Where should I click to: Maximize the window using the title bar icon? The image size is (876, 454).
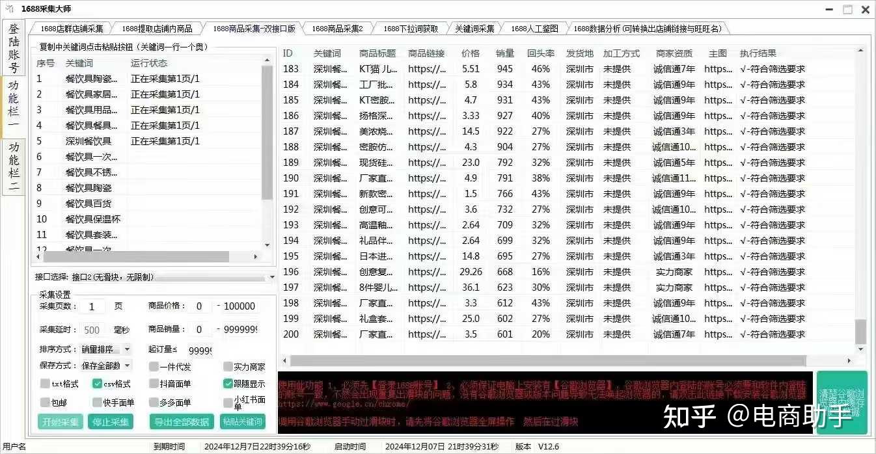pos(847,9)
